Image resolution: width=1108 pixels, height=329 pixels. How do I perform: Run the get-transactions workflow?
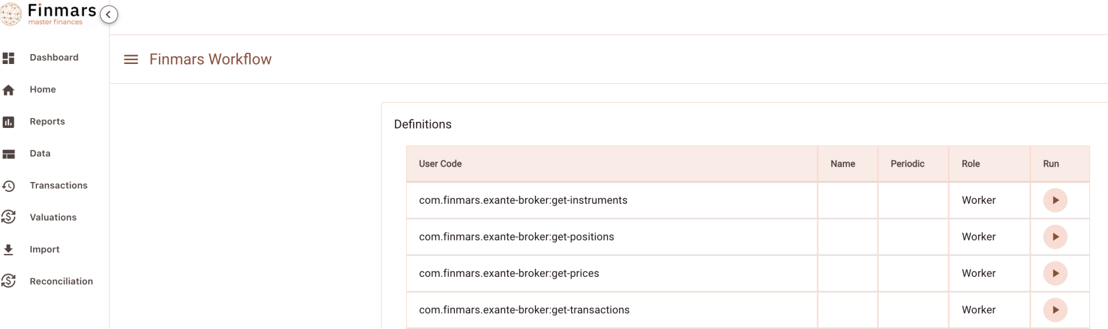pos(1055,310)
